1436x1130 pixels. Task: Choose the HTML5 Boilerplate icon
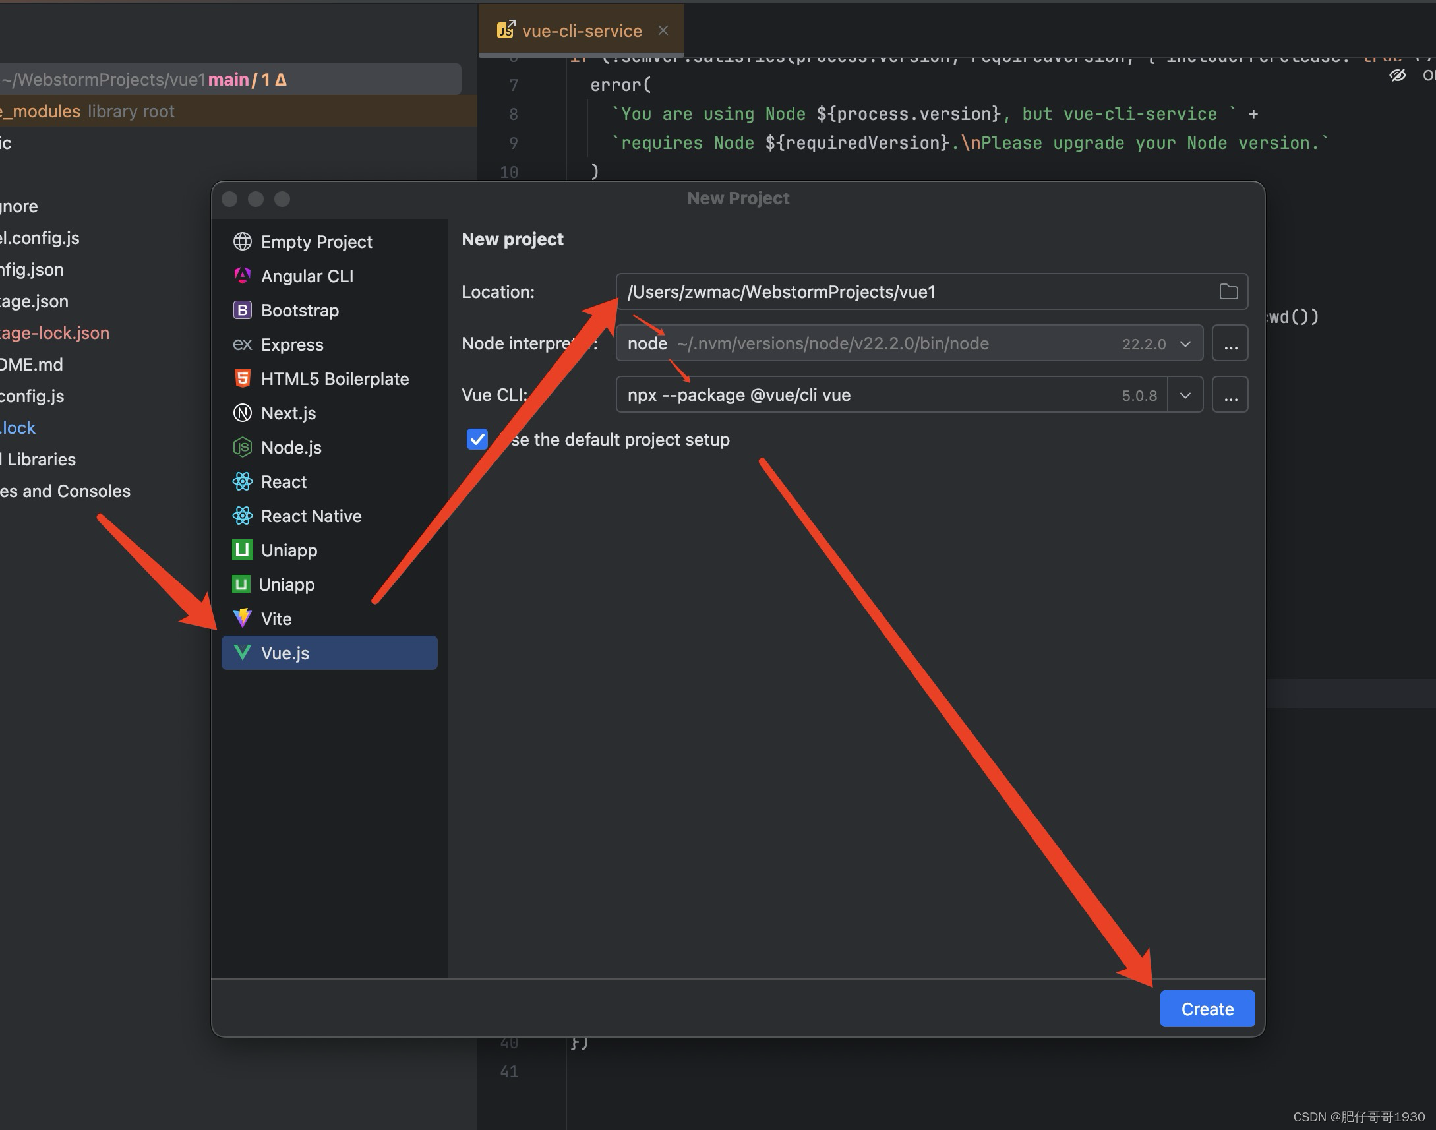coord(242,379)
